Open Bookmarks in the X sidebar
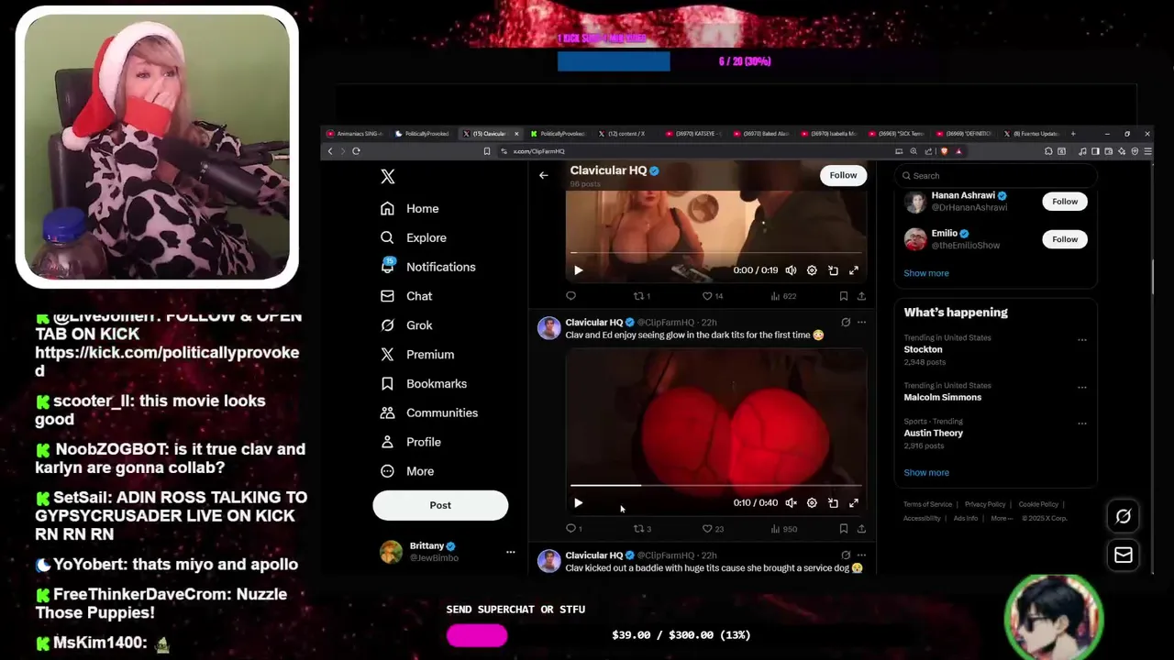This screenshot has height=660, width=1174. coord(424,384)
